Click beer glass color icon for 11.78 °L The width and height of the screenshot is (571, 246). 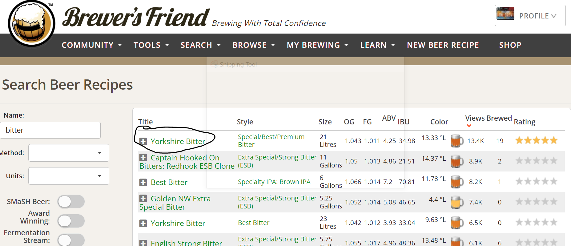point(457,182)
